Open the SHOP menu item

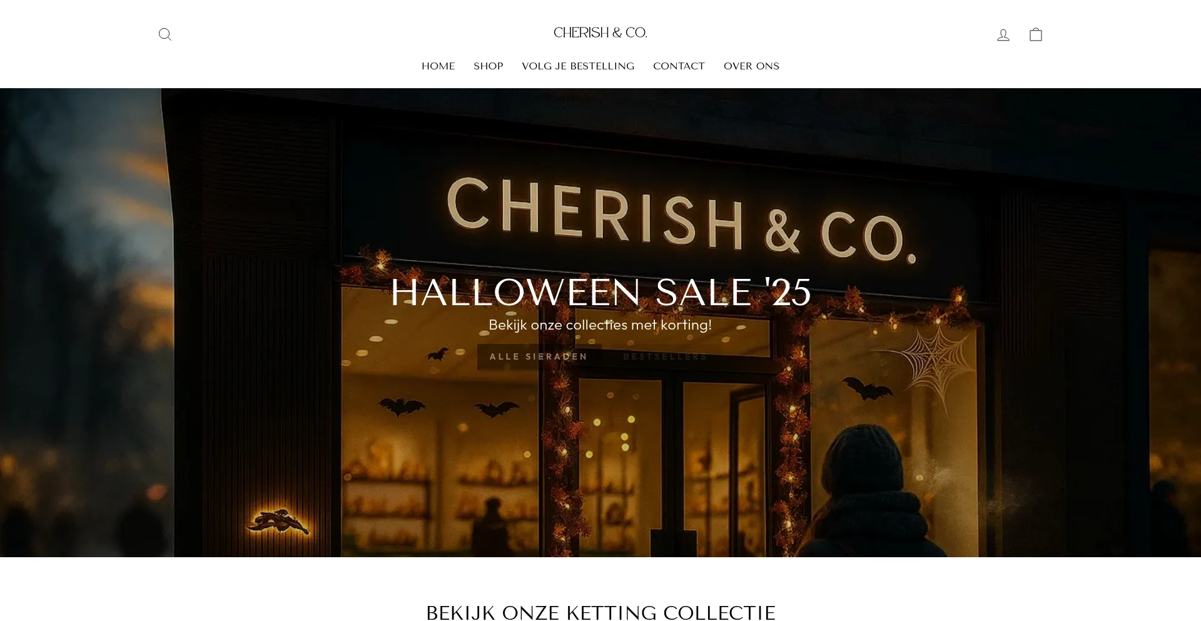[x=489, y=66]
